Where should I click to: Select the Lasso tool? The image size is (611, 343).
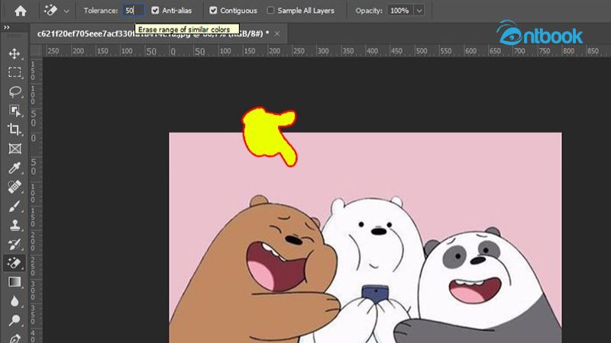click(x=15, y=91)
